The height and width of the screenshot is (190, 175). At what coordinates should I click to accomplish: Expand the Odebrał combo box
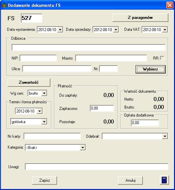165,136
